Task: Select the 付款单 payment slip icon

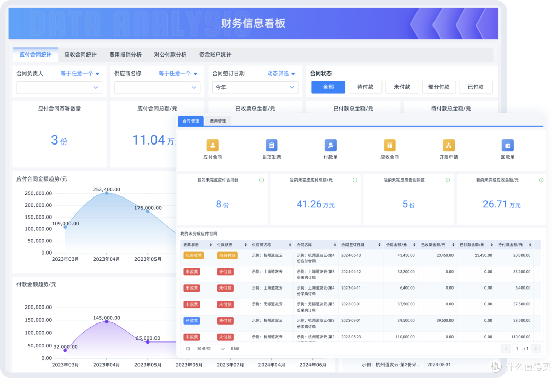Action: [x=330, y=145]
